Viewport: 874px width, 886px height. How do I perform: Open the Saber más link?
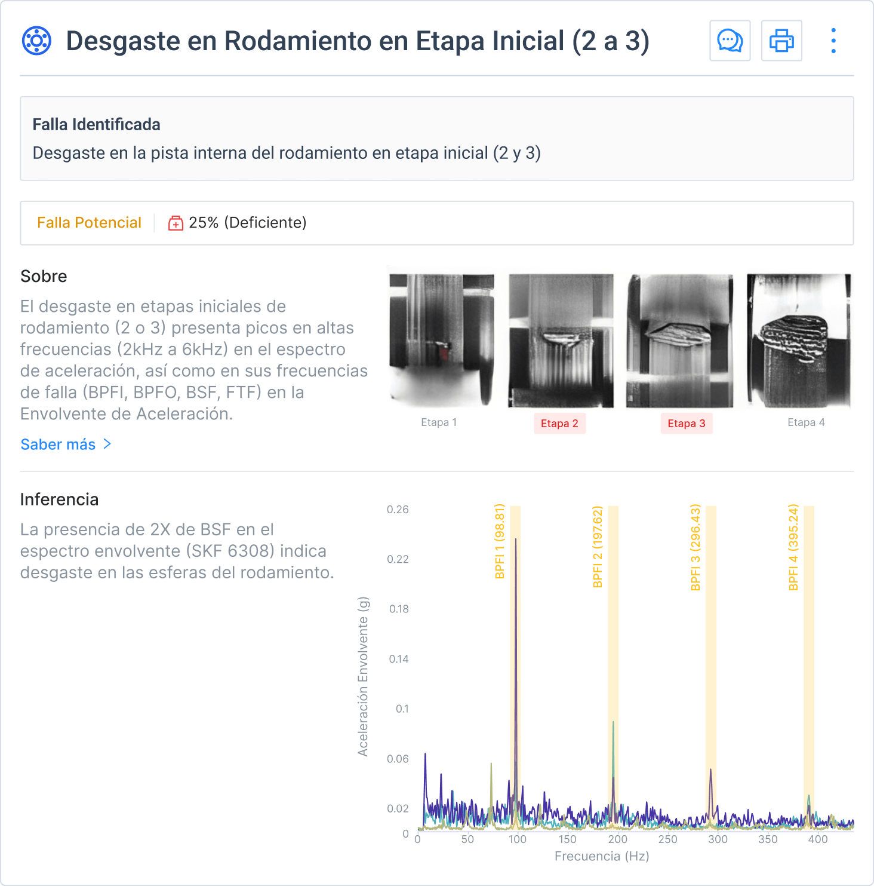(58, 444)
